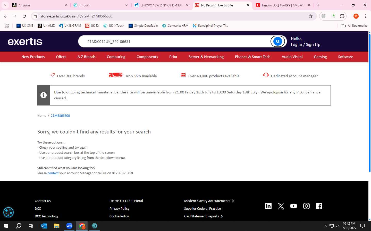Click the information icon in maintenance notice

click(44, 95)
